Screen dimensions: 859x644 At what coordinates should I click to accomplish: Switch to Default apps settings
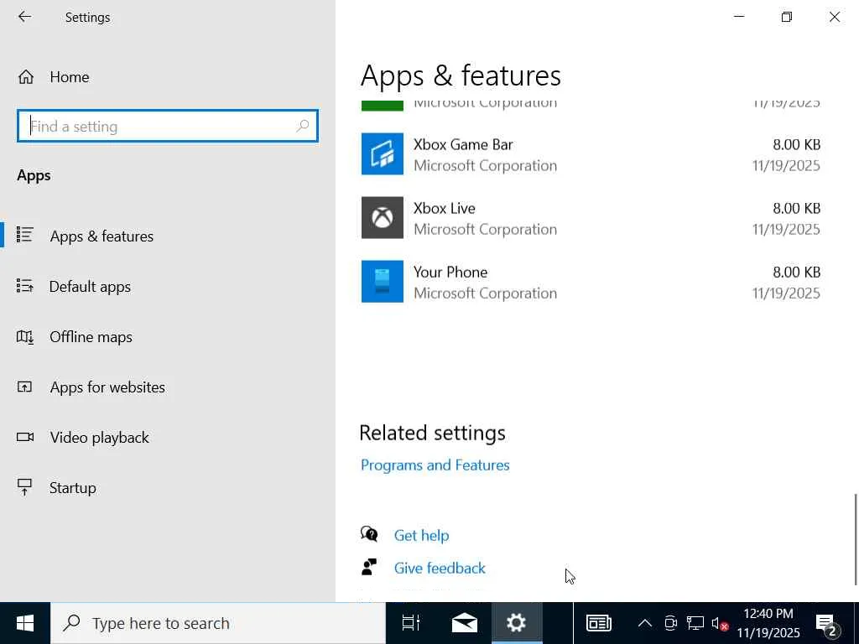[90, 287]
